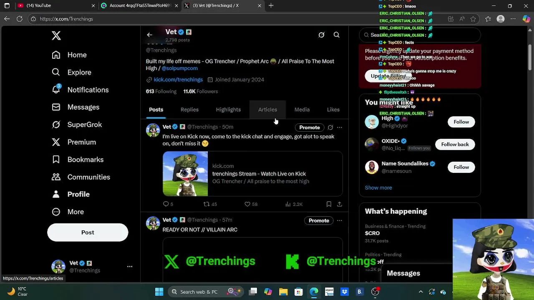Click the X search input field

tap(420, 35)
